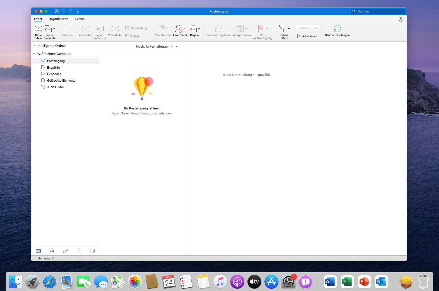
Task: Collapse the Auf meinem Computer group
Action: pyautogui.click(x=34, y=54)
